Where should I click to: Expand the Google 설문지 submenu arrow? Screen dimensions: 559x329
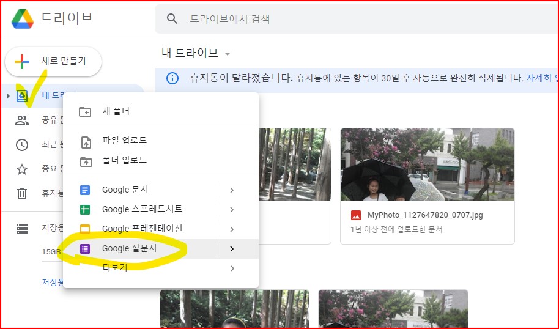point(232,249)
